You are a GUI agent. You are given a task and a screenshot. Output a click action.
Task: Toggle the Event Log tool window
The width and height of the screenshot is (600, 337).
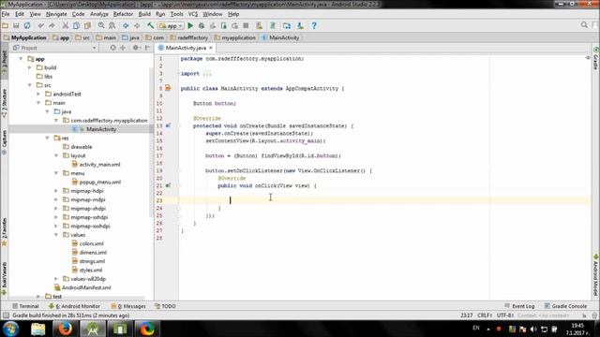[x=519, y=306]
